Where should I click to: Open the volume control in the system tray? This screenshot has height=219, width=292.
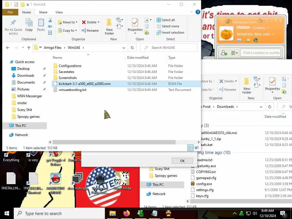click(255, 213)
